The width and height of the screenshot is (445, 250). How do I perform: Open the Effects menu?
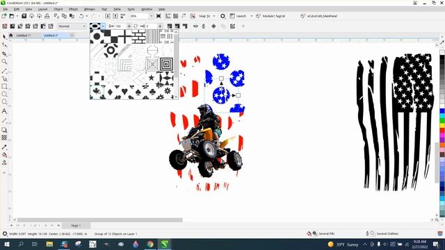click(x=73, y=9)
